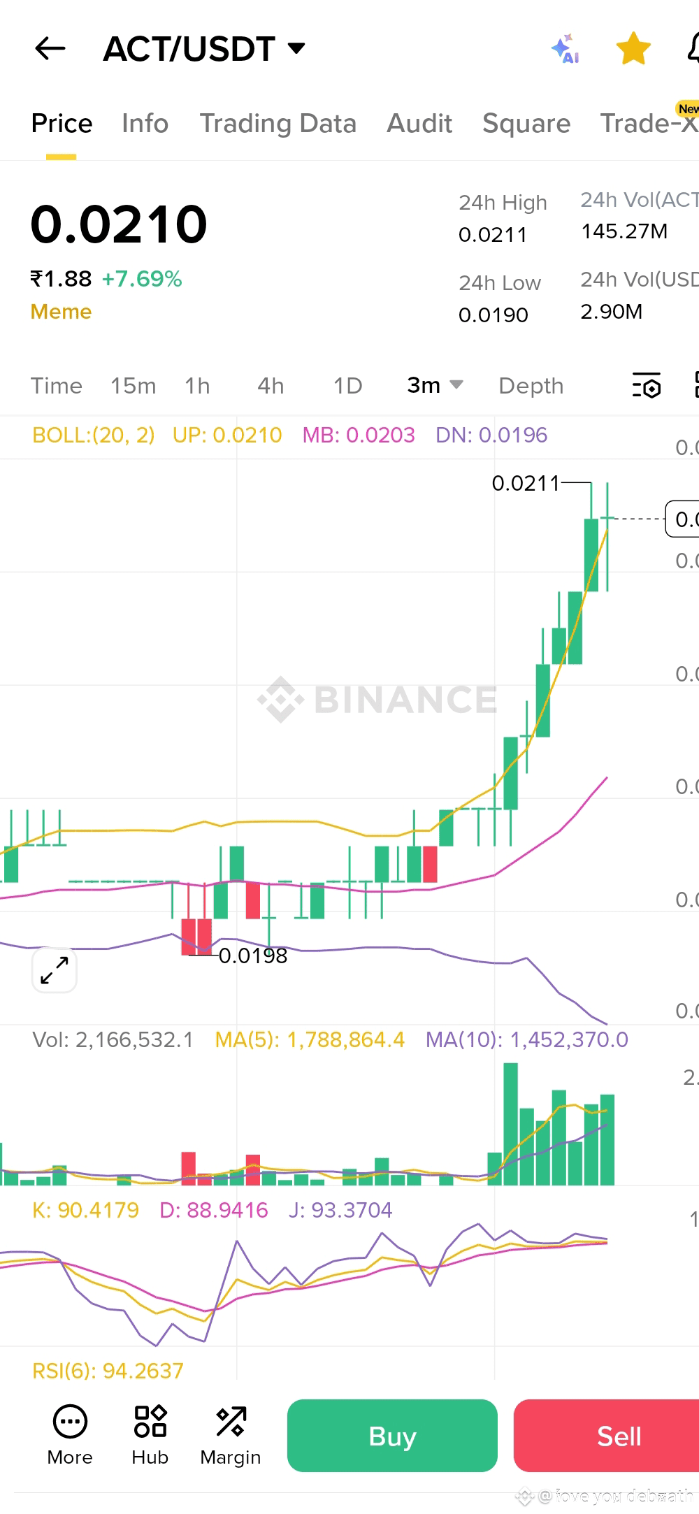Switch to the Depth chart
The height and width of the screenshot is (1514, 699).
pyautogui.click(x=531, y=386)
